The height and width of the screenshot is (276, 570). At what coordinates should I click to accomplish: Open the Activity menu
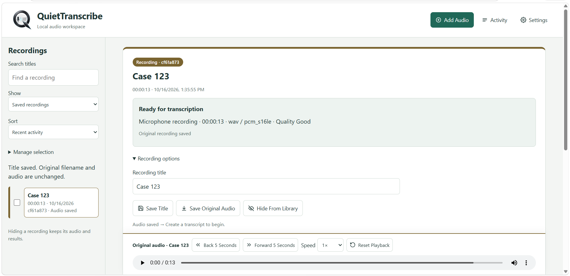pyautogui.click(x=495, y=20)
